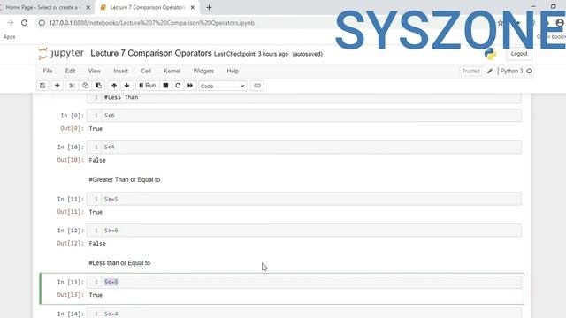Screen dimensions: 566x318
Task: Interrupt the kernel with the stop icon
Action: [x=165, y=86]
